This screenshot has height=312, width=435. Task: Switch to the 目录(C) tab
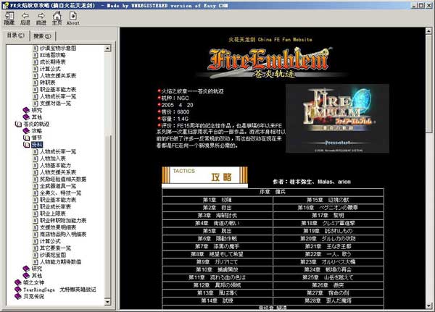pos(16,35)
